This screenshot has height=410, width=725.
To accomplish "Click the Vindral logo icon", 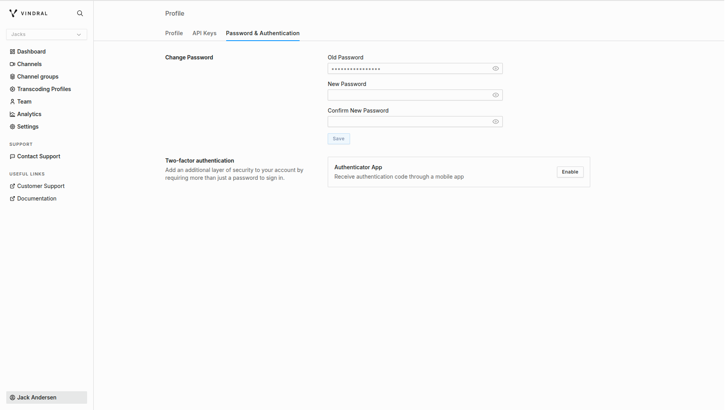I will pos(13,13).
